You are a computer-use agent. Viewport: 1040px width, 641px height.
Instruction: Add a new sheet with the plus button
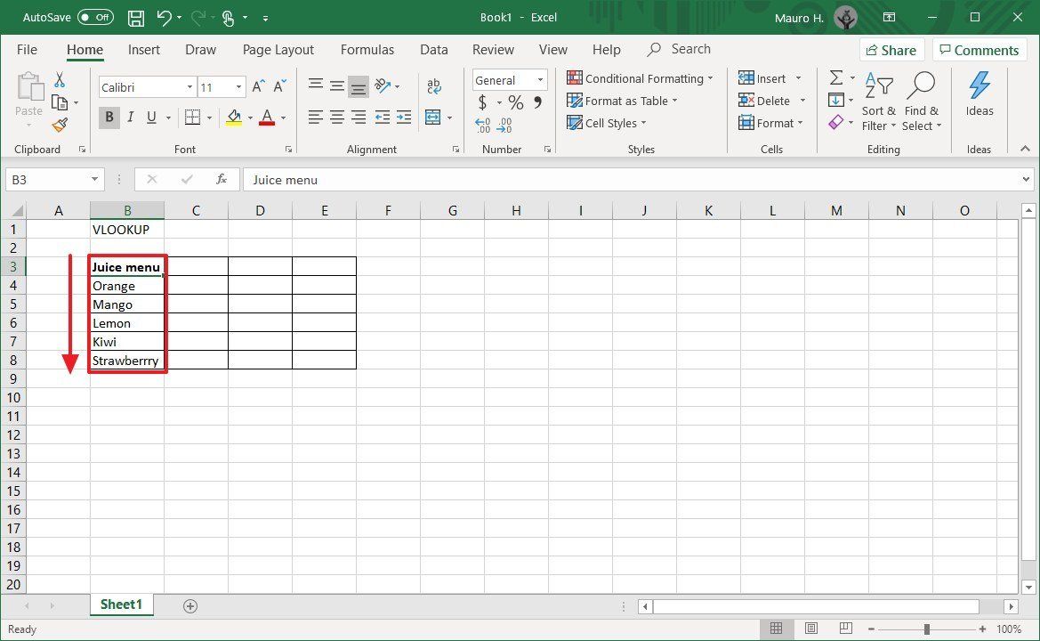[189, 604]
